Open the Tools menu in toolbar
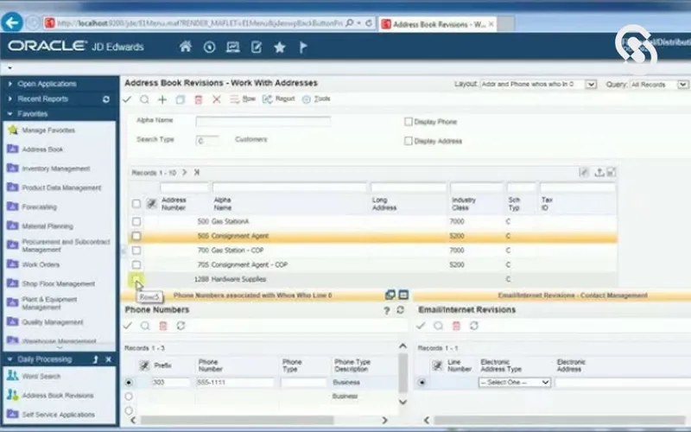This screenshot has width=691, height=432. [316, 98]
